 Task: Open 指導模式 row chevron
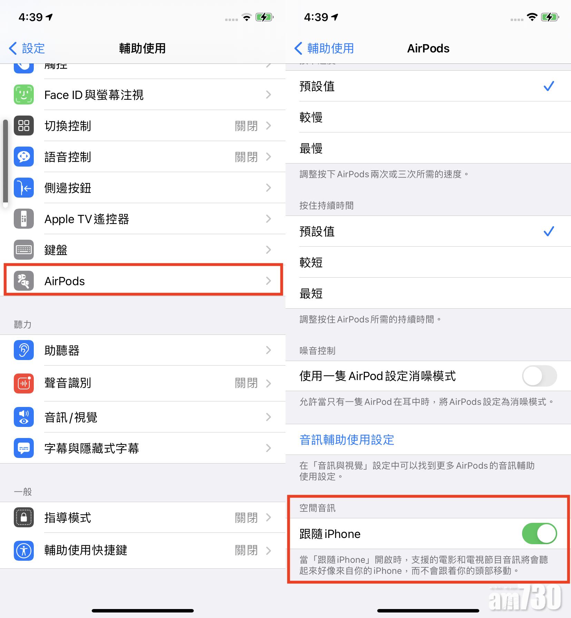coord(269,517)
